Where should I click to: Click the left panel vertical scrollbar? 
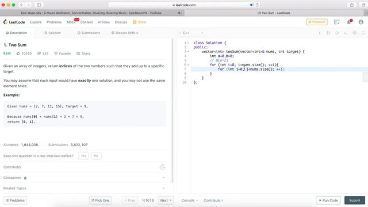[172, 110]
